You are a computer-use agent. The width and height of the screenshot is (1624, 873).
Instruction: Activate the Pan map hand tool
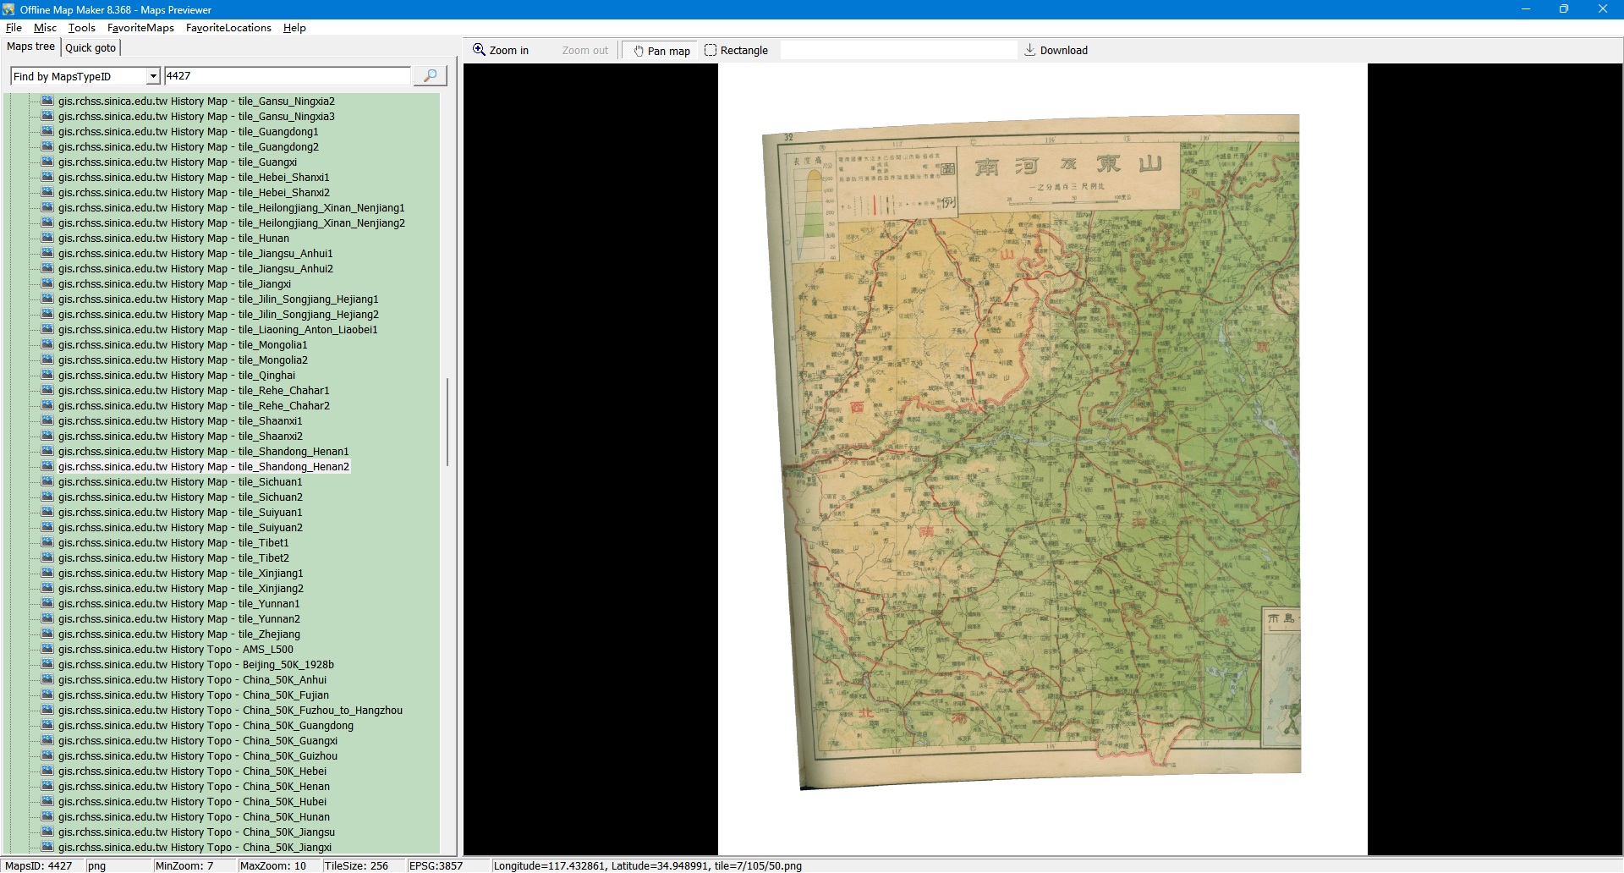[661, 51]
